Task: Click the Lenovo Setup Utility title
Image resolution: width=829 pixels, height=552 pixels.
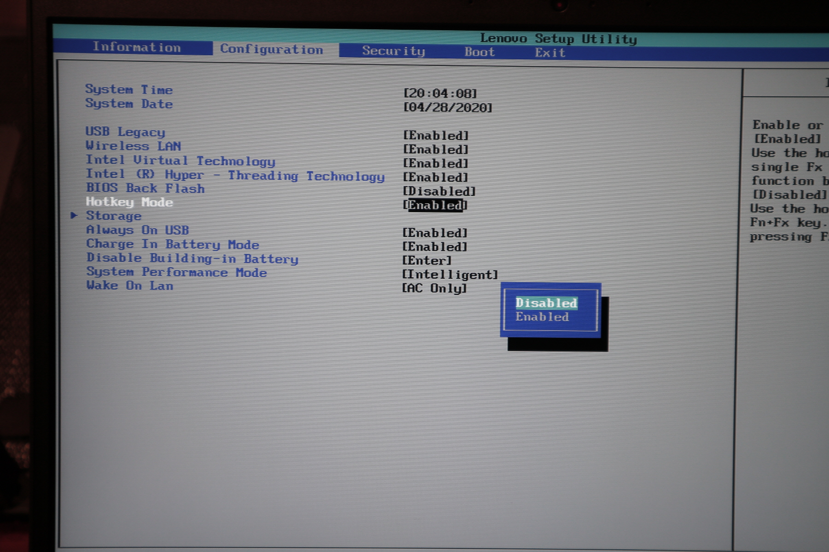Action: click(559, 39)
